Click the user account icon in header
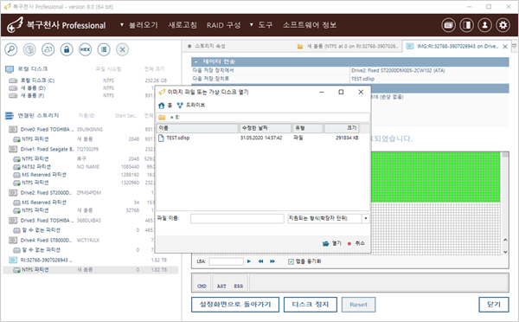 coord(485,25)
